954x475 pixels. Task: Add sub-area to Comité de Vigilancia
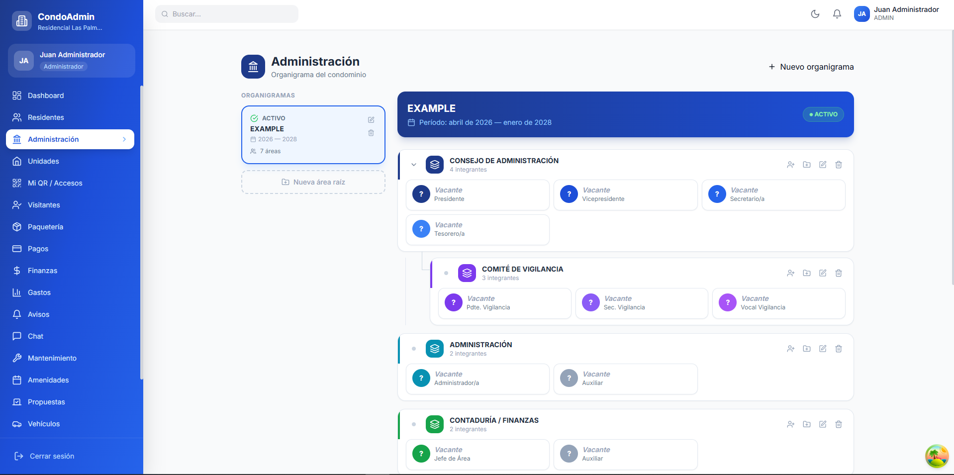806,273
